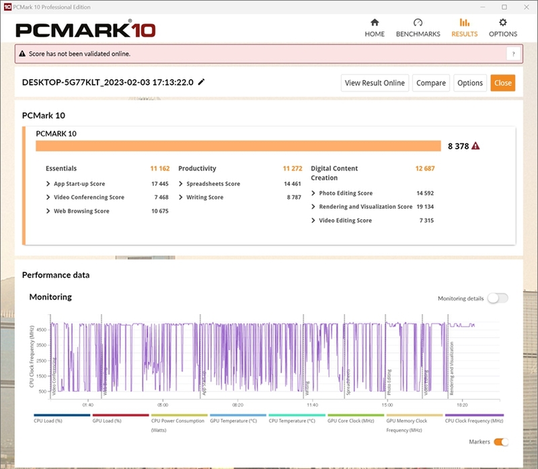Viewport: 538px width, 469px height.
Task: Click the PCMark 10 app icon in title bar
Action: click(x=7, y=7)
